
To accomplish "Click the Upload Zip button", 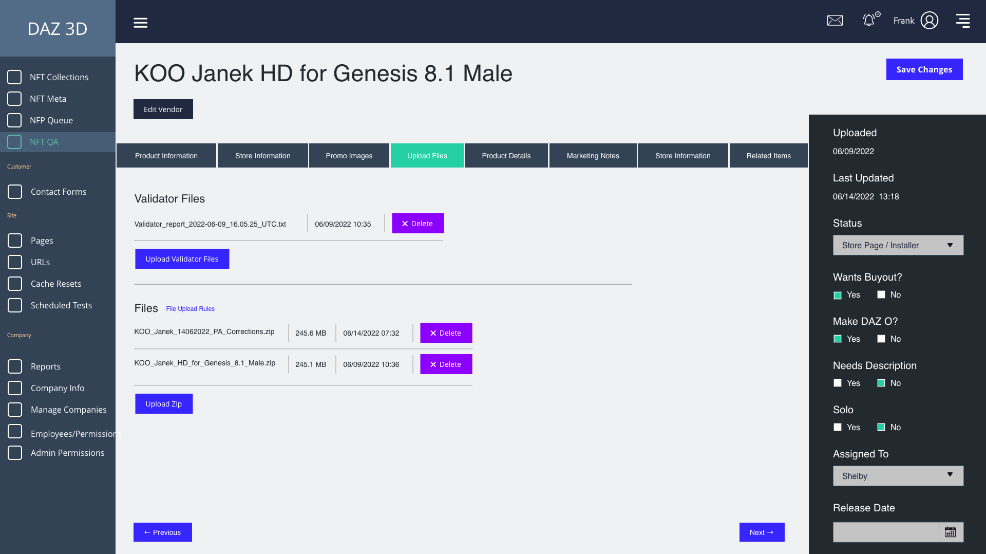I will [164, 404].
